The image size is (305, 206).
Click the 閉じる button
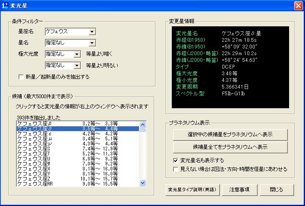276,189
